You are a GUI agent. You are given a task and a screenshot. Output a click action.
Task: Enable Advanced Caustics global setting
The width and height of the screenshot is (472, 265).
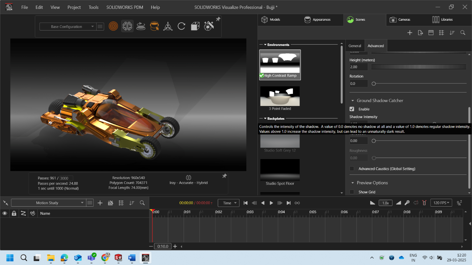[352, 169]
